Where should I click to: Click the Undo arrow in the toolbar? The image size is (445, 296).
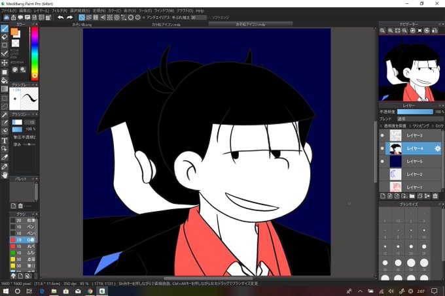(60, 18)
